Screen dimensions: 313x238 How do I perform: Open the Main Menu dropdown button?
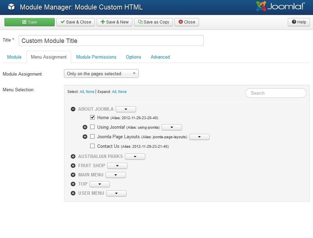pos(116,175)
